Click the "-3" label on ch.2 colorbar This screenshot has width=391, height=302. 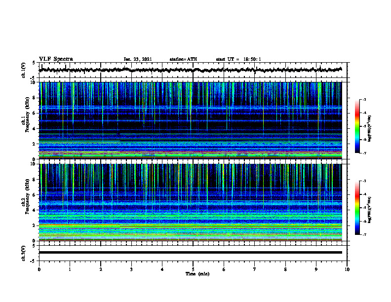pos(364,181)
